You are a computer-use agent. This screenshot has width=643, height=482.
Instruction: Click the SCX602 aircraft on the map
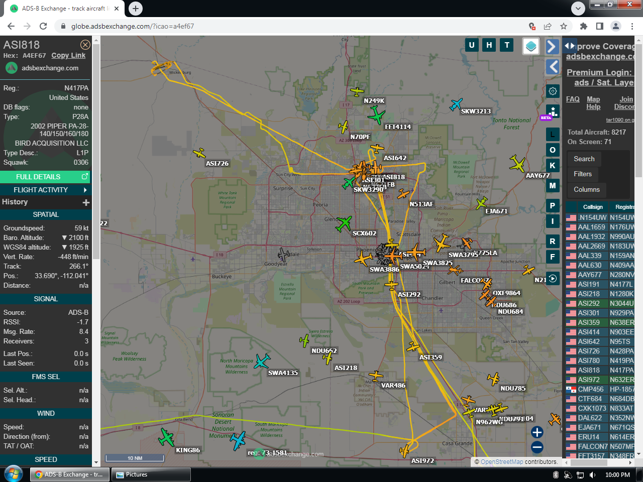[x=344, y=223]
